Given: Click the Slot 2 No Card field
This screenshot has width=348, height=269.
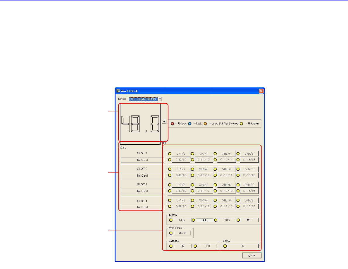Looking at the screenshot, I should (142, 175).
